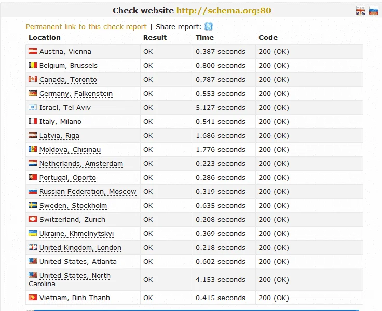
Task: Click the 4.153 seconds time value
Action: [221, 279]
